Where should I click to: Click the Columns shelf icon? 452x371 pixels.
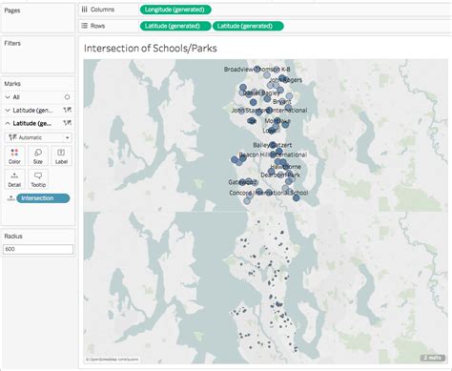tap(84, 10)
